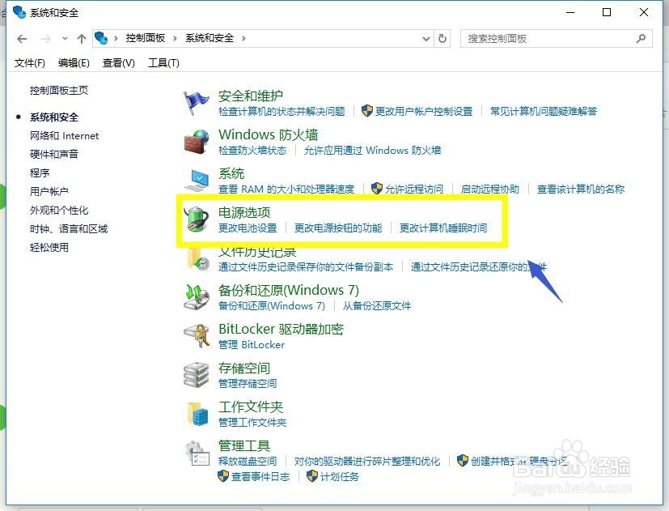
Task: Click 管理 BitLocker link
Action: [x=252, y=345]
